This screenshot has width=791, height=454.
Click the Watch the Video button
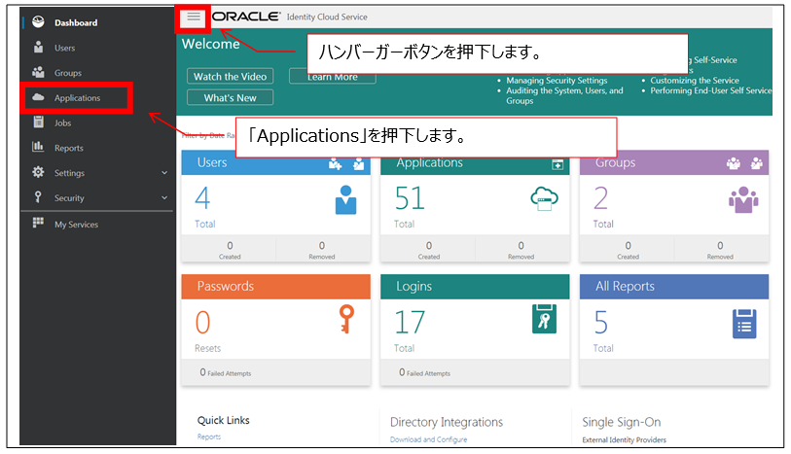pos(230,76)
